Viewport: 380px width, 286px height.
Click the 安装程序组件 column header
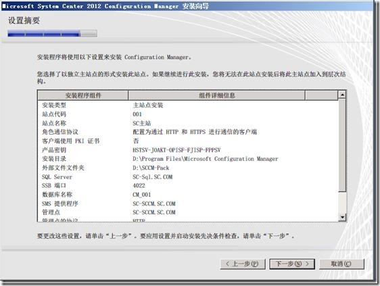click(x=83, y=95)
